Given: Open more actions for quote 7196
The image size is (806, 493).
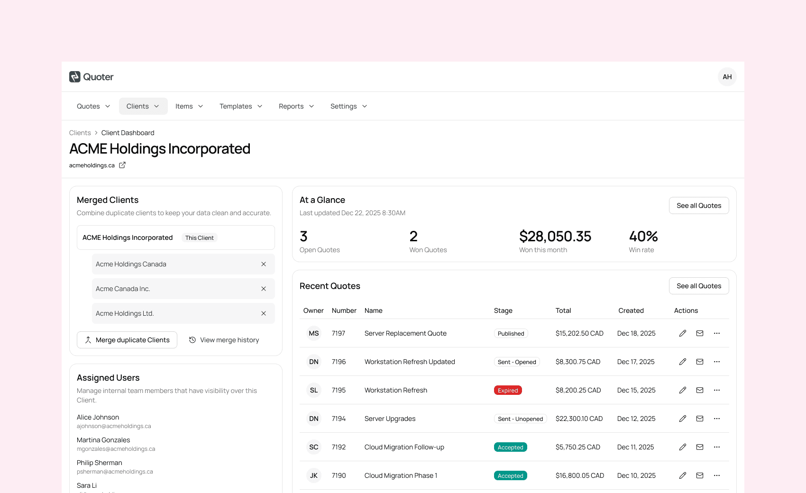Looking at the screenshot, I should (717, 362).
